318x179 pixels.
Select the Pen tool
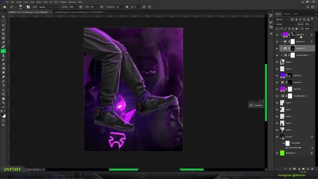click(3, 82)
